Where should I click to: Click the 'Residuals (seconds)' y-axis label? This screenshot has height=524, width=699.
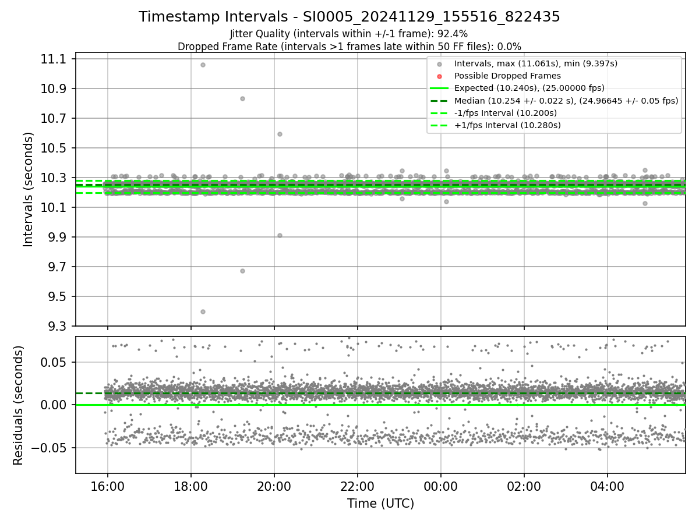[18, 405]
